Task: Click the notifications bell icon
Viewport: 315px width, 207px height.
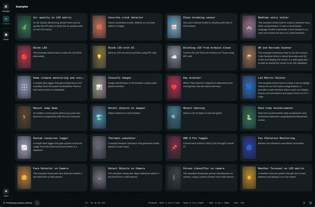Action: 304,203
